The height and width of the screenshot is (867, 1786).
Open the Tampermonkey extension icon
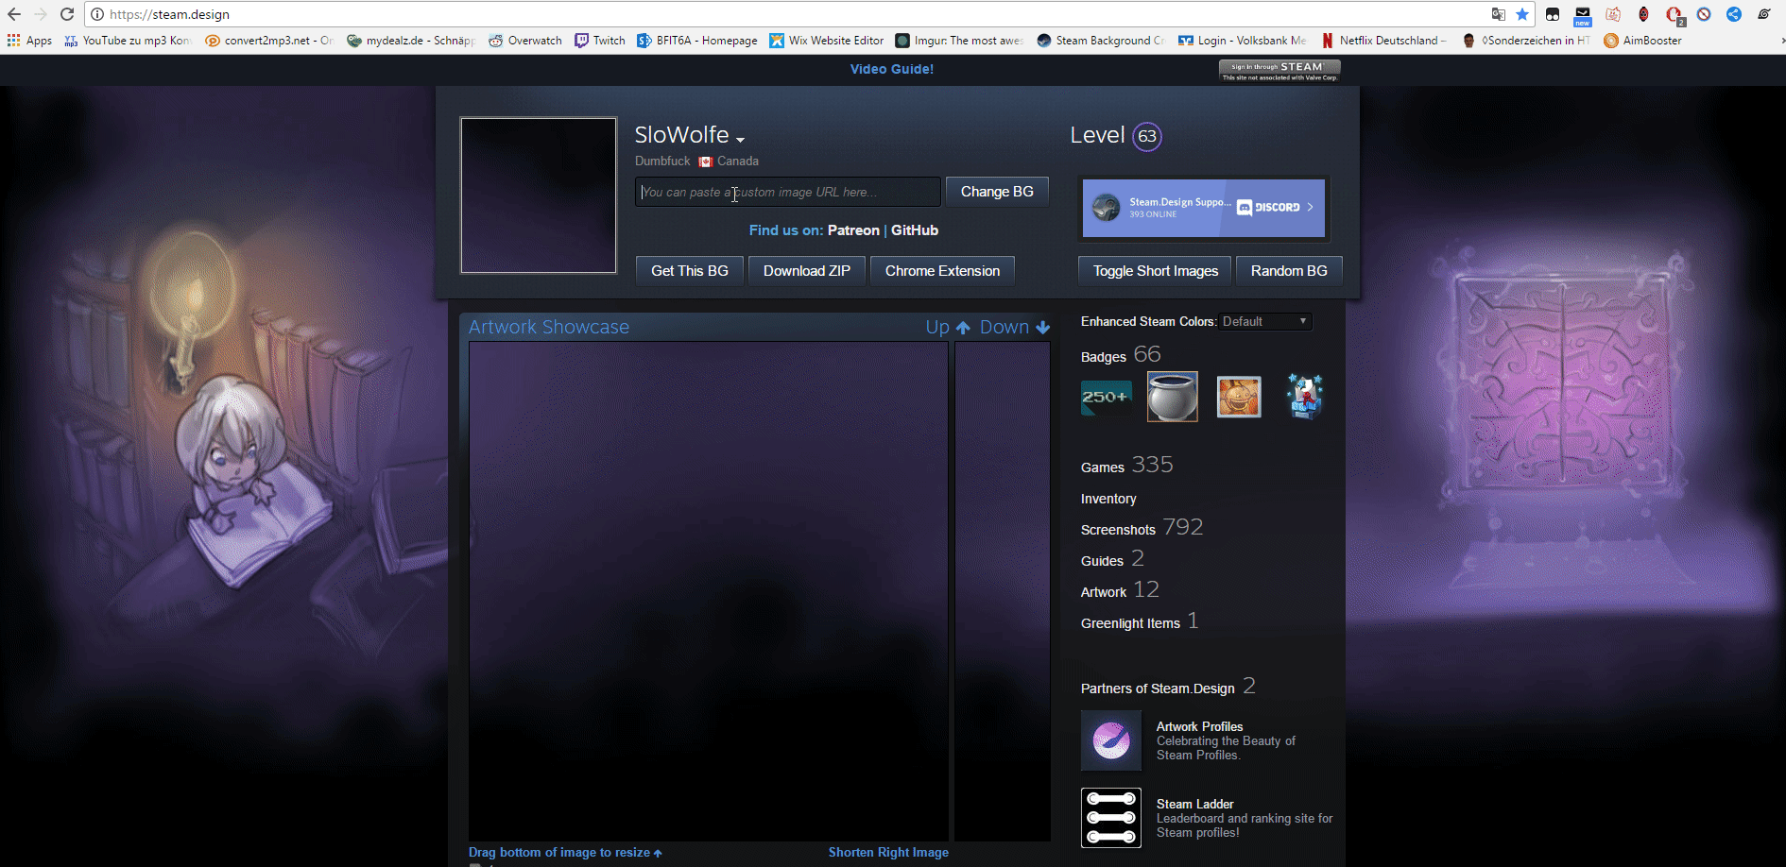1553,14
